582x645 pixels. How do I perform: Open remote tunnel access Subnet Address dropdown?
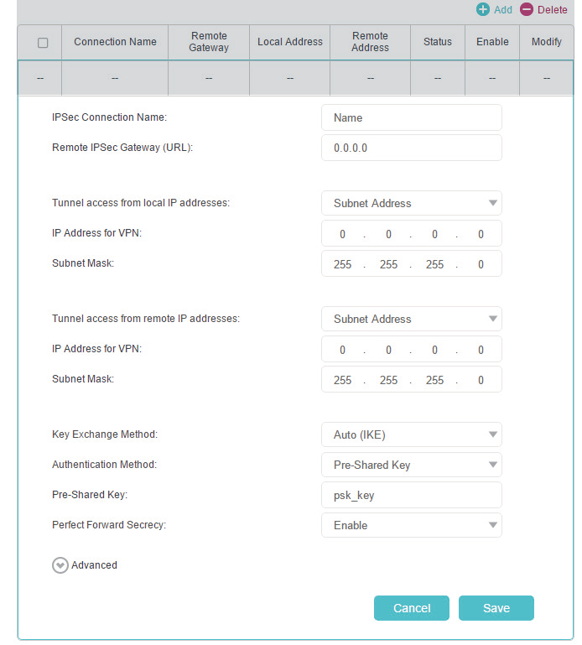point(411,319)
